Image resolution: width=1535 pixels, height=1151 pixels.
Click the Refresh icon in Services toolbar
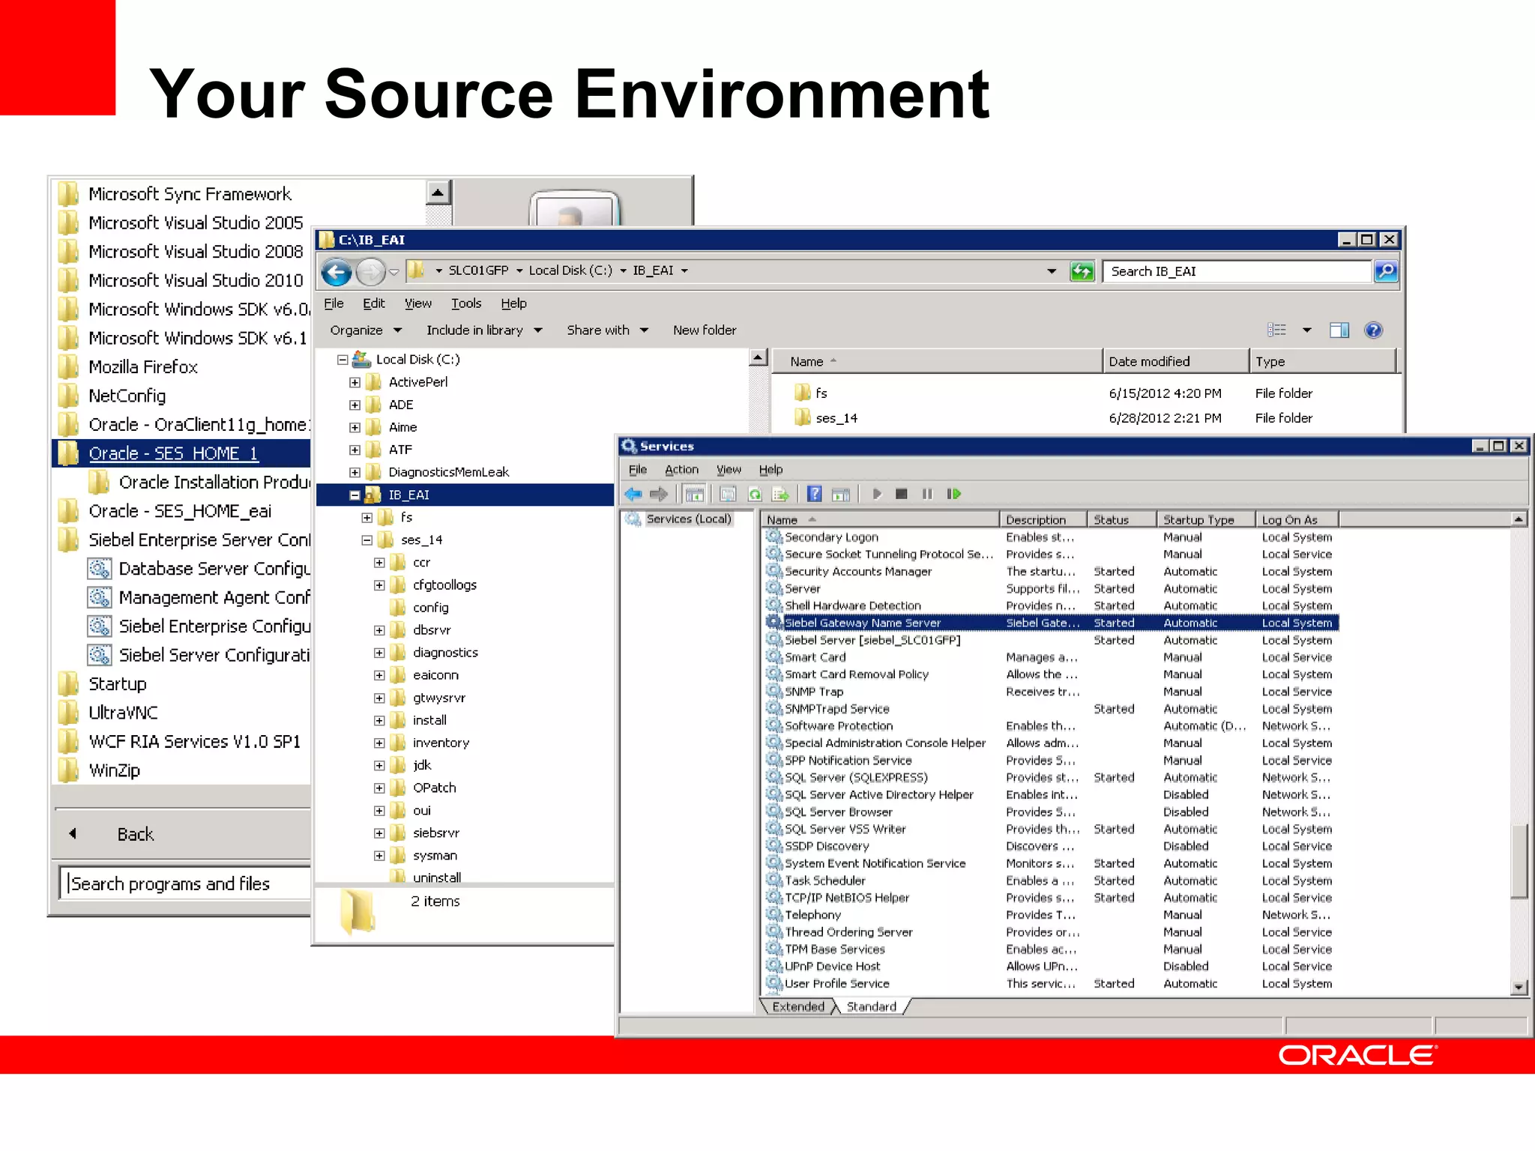[x=755, y=494]
